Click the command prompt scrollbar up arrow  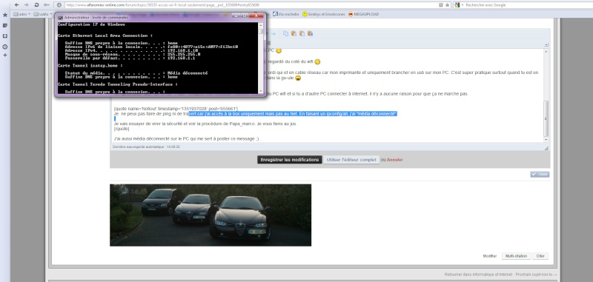(261, 25)
